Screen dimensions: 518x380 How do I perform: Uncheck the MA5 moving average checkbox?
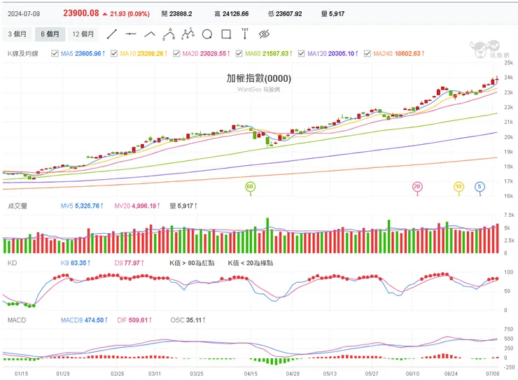55,53
